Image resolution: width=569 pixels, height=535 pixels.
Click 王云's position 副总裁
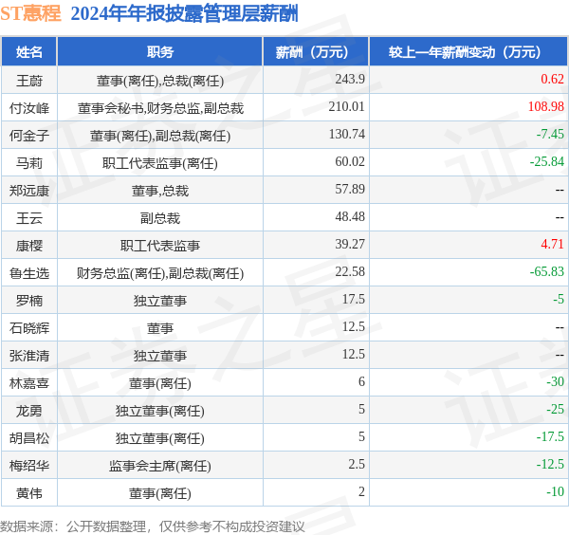(160, 218)
